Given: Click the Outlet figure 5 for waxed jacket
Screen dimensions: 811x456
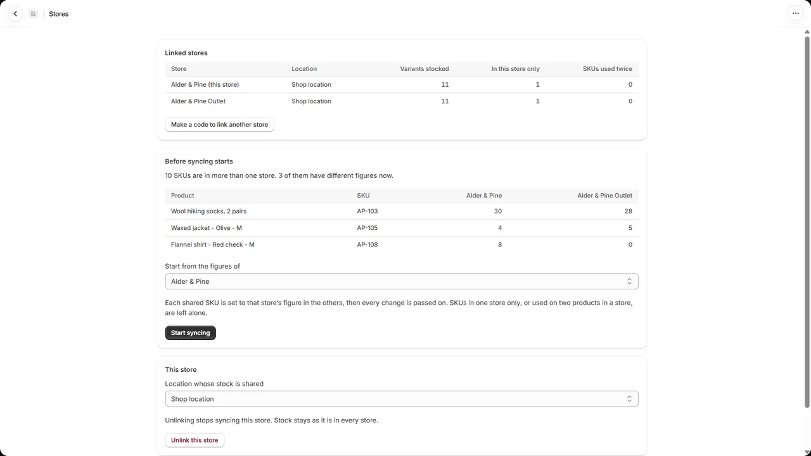Looking at the screenshot, I should click(x=630, y=228).
